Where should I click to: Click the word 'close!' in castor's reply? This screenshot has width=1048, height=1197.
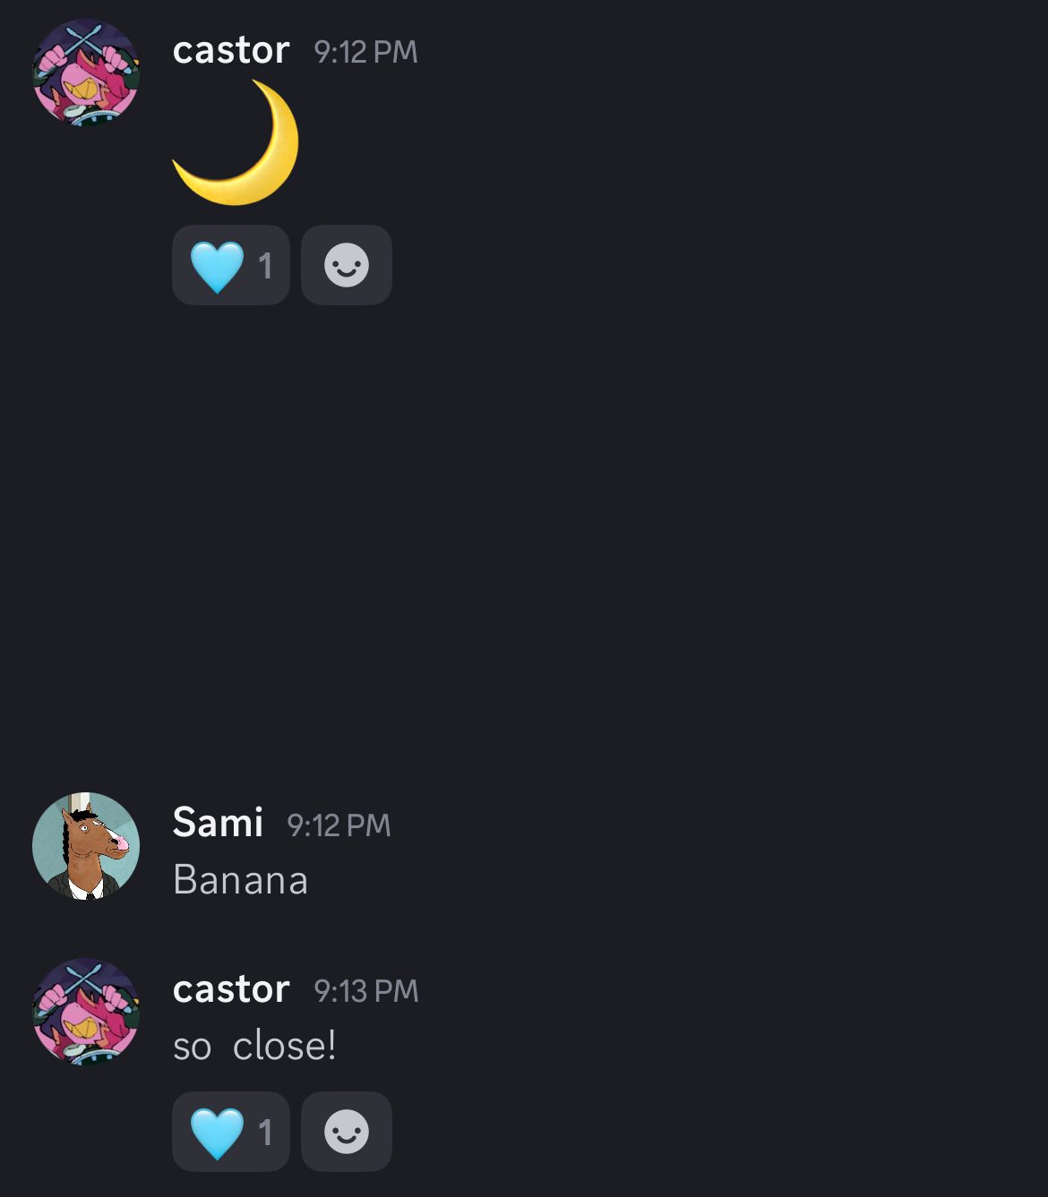pos(284,1046)
